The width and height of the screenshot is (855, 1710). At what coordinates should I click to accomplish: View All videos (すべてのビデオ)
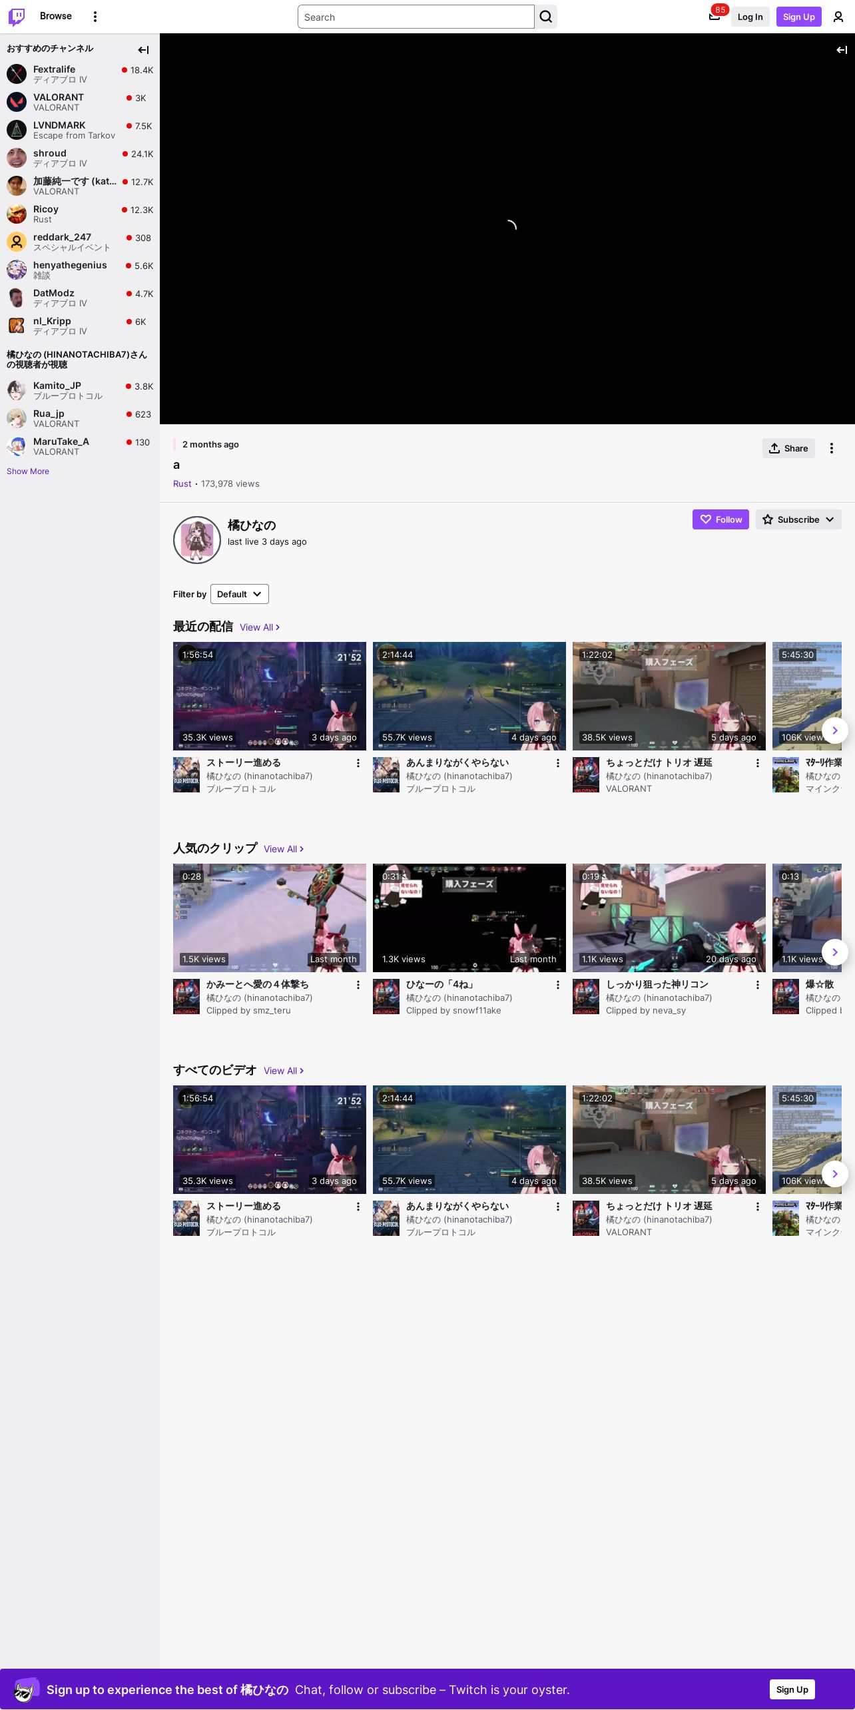(x=284, y=1071)
